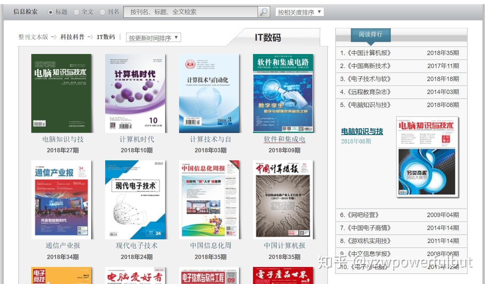Click the 2018年34期 issue label
The height and width of the screenshot is (284, 485).
pos(63,257)
